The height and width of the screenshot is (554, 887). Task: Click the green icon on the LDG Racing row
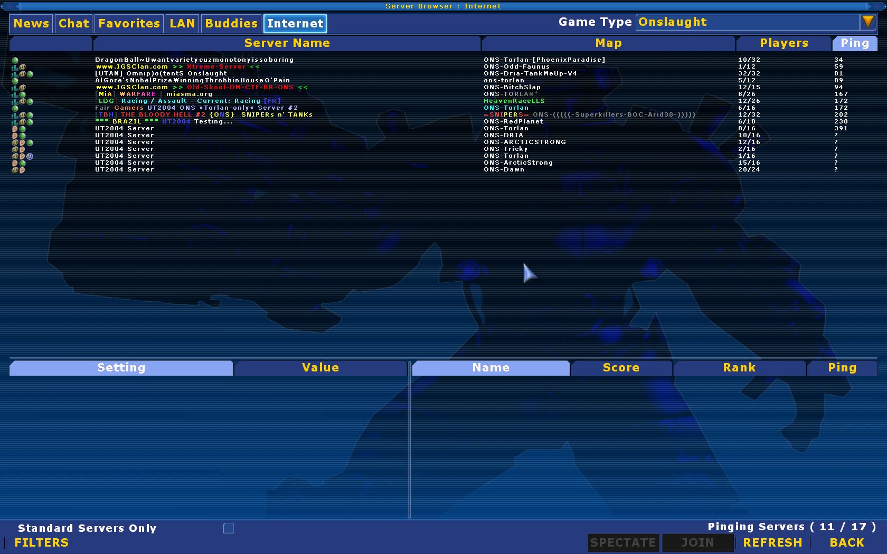(30, 101)
